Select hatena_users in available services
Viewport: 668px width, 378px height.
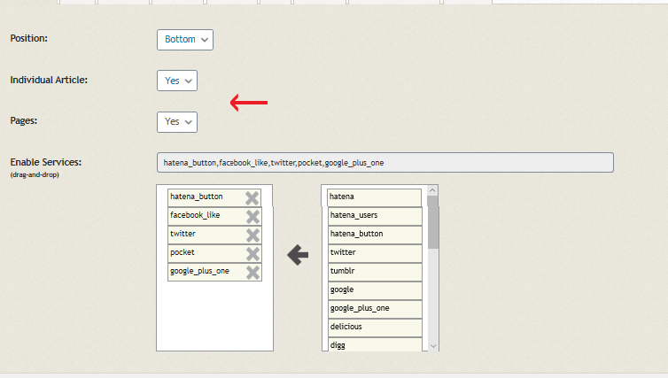[375, 216]
